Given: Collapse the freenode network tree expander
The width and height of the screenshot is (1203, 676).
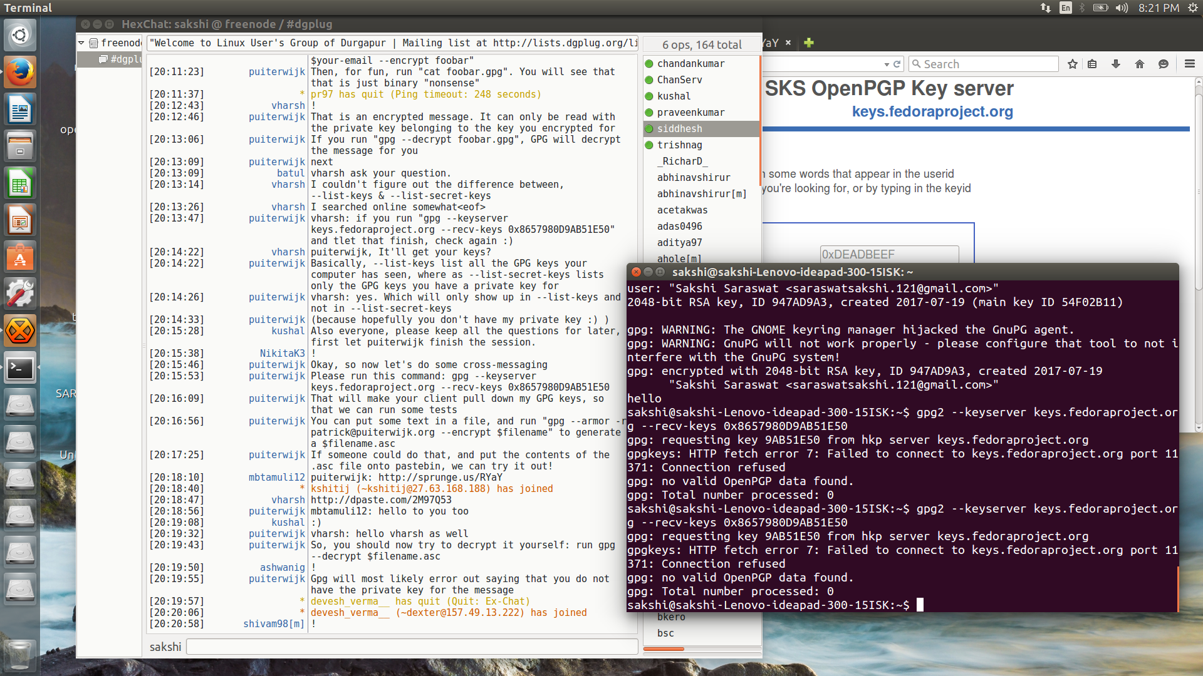Looking at the screenshot, I should [x=81, y=43].
